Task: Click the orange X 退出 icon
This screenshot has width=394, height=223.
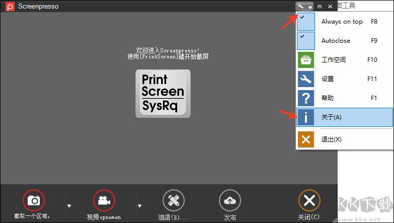Action: (306, 139)
